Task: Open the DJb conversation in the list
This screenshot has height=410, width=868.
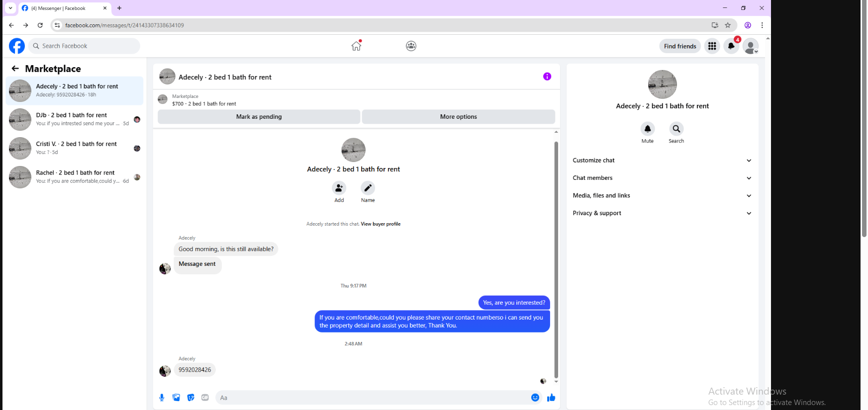Action: click(x=75, y=120)
